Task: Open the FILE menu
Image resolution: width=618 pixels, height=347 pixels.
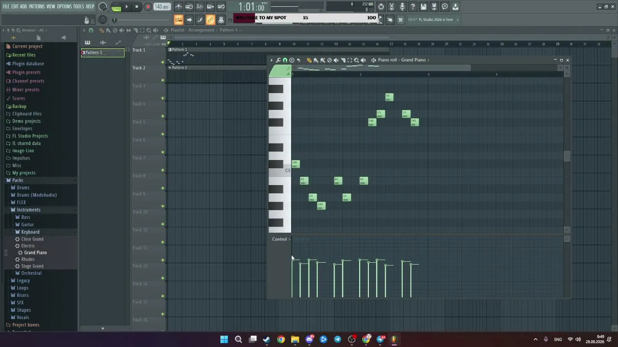Action: pyautogui.click(x=6, y=6)
